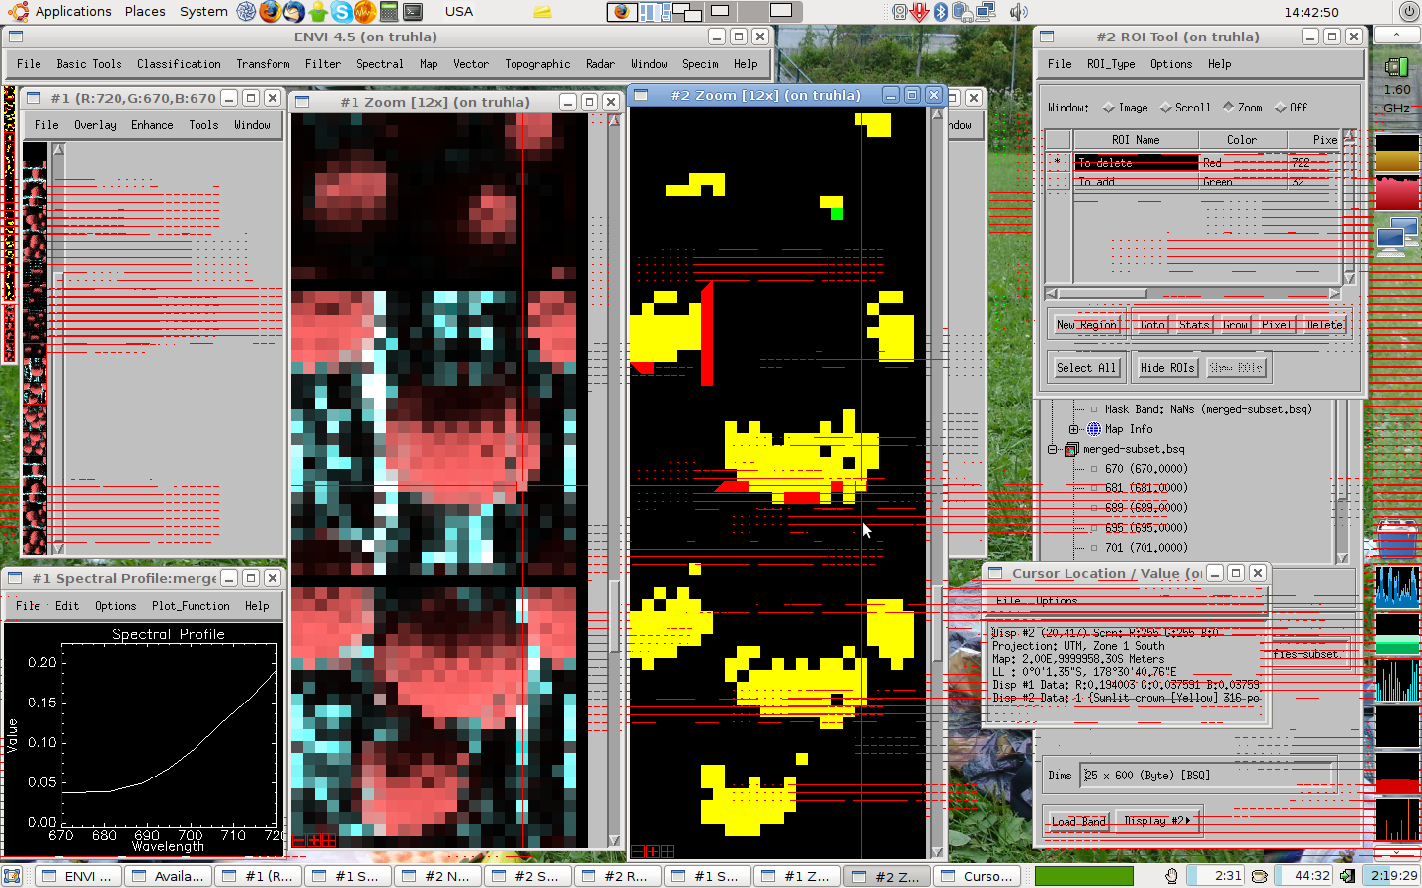Click the Hide ROIs button
The image size is (1422, 888).
pos(1167,368)
